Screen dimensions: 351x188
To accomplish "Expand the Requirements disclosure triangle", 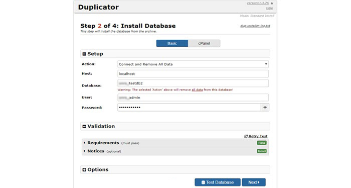I will [84, 143].
